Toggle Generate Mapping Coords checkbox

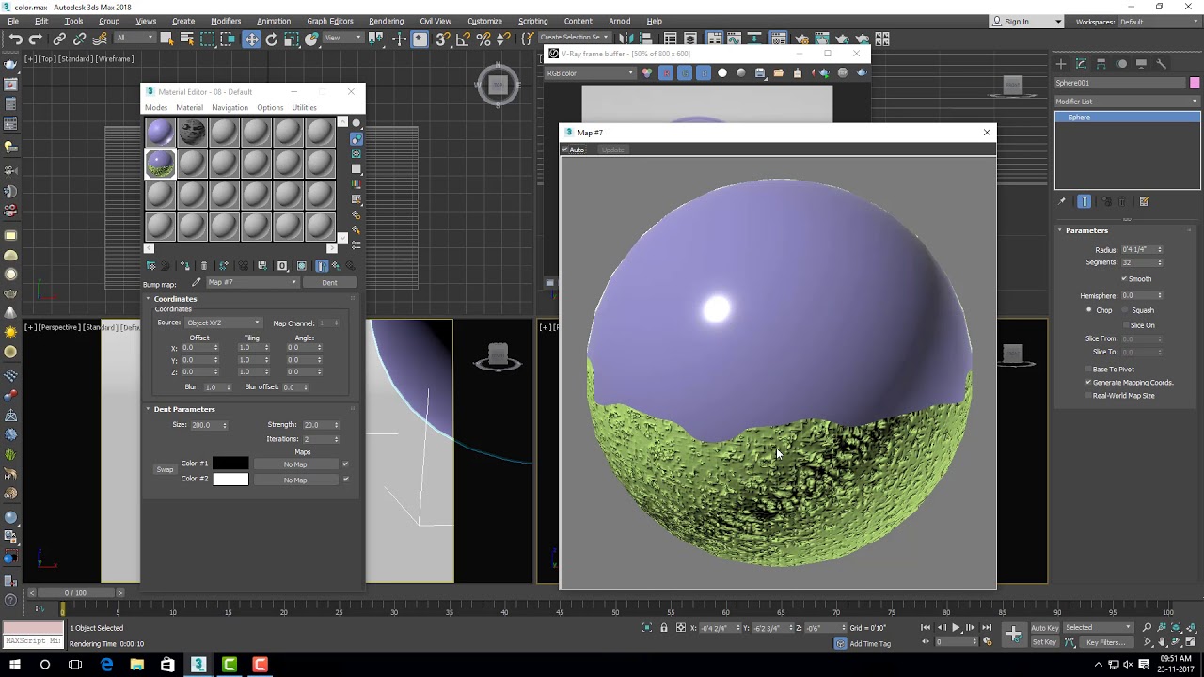point(1088,383)
